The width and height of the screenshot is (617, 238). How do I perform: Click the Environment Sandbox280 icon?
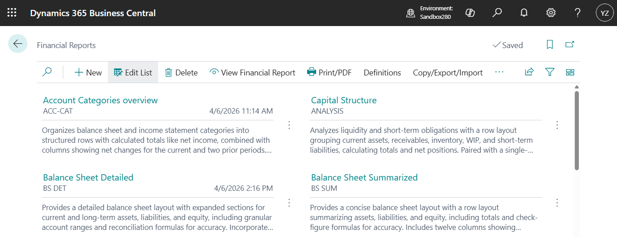point(410,13)
